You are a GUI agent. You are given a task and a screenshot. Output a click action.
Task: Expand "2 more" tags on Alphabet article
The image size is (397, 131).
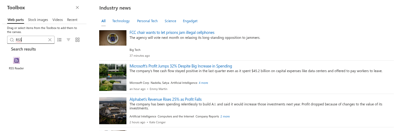[225, 117]
